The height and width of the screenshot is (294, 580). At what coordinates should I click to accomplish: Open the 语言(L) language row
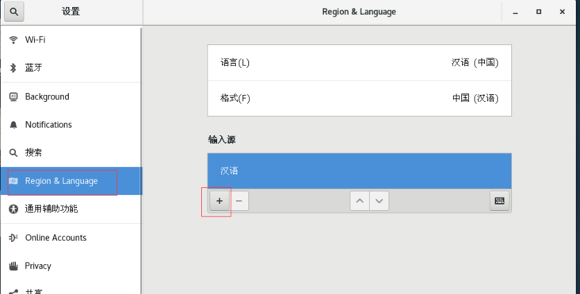[359, 62]
